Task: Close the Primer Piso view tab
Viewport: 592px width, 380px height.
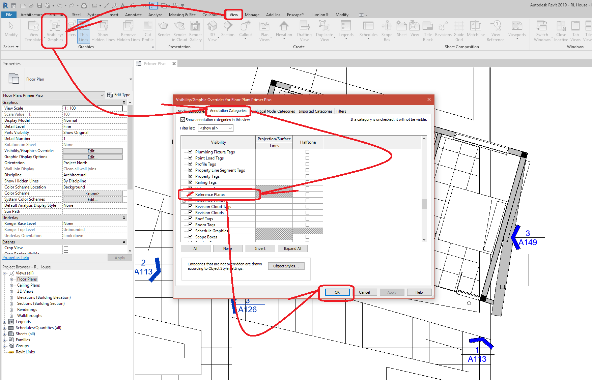Action: pyautogui.click(x=174, y=63)
